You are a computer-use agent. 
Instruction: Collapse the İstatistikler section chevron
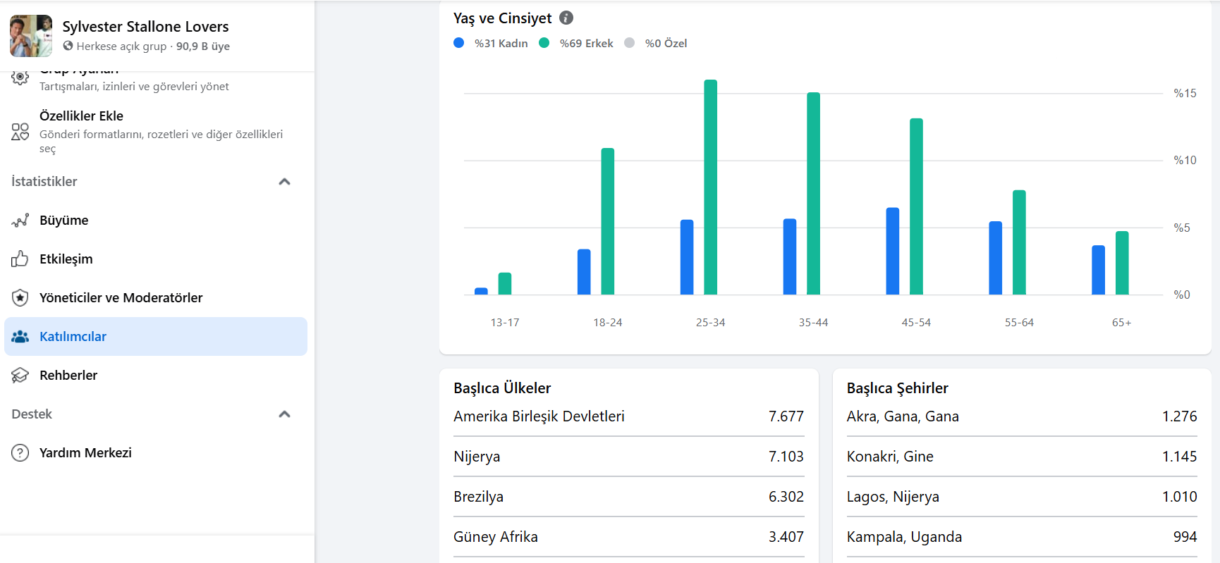(285, 182)
